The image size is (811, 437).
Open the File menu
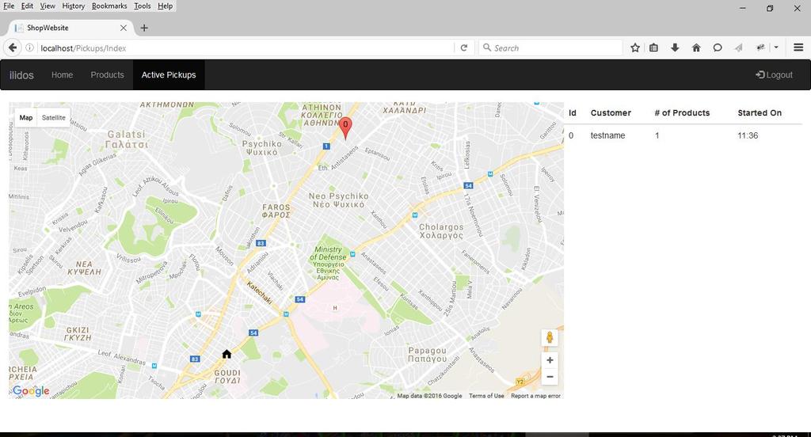coord(9,6)
